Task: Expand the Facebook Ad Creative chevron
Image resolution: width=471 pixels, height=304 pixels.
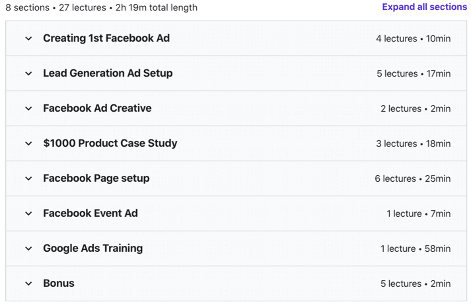Action: pos(28,108)
